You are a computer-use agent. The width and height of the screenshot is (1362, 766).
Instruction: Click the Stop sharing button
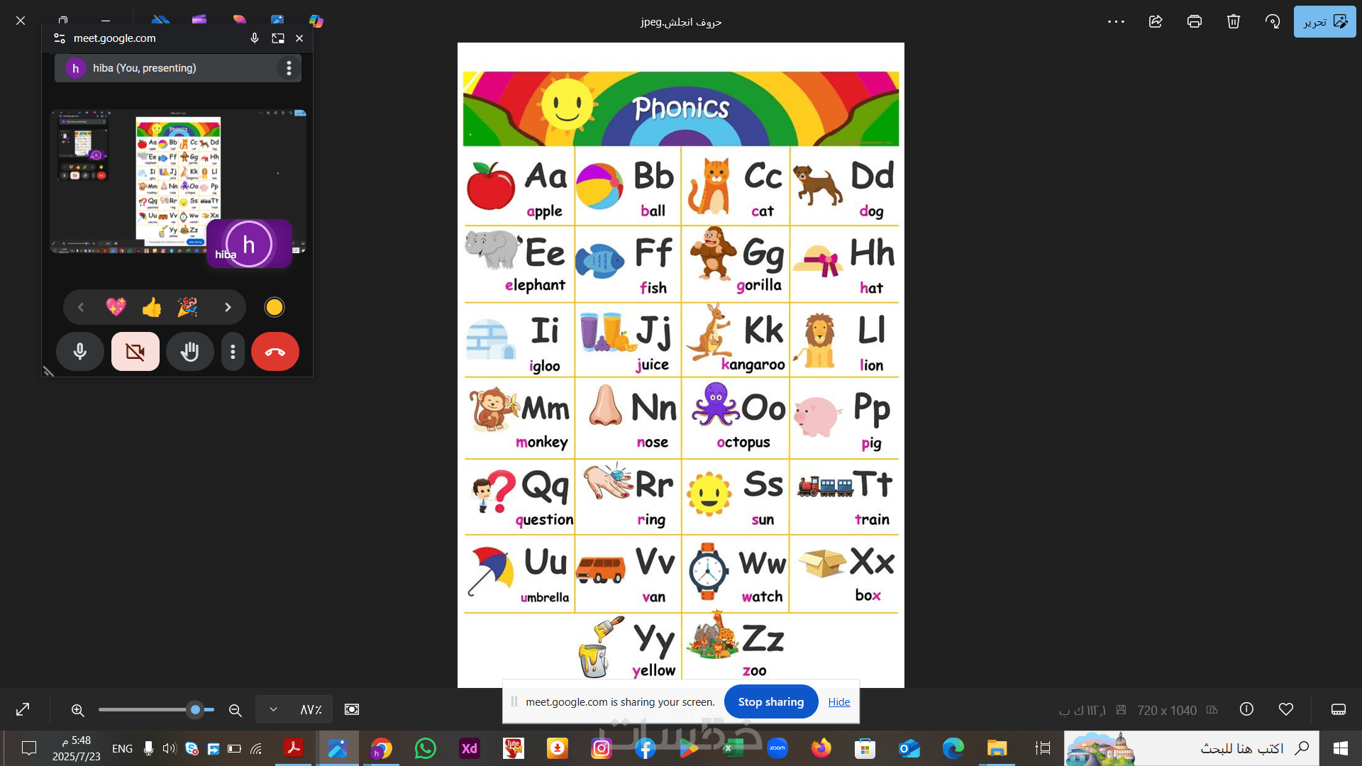click(x=770, y=701)
